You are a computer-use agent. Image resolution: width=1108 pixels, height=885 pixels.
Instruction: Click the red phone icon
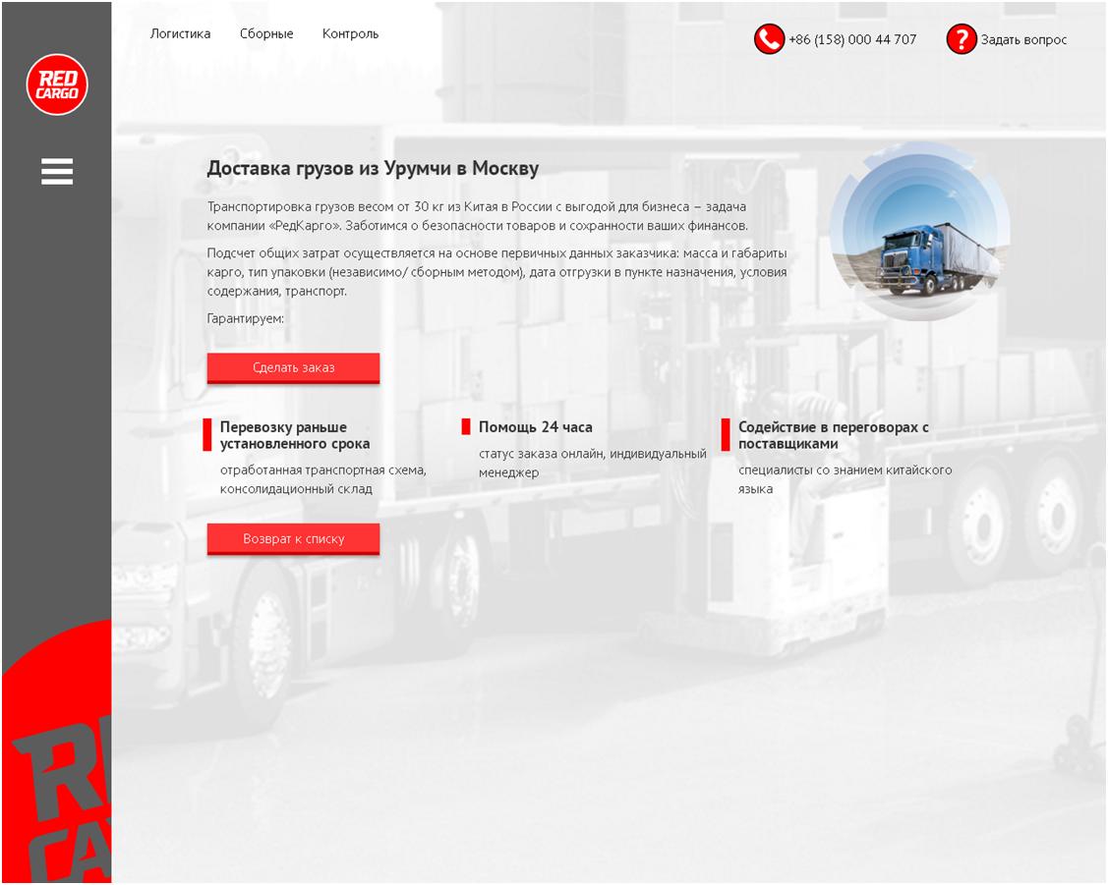tap(769, 39)
